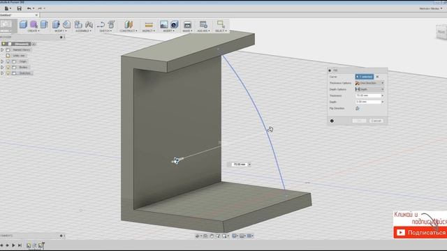Jump to timeline end button

tap(20, 245)
